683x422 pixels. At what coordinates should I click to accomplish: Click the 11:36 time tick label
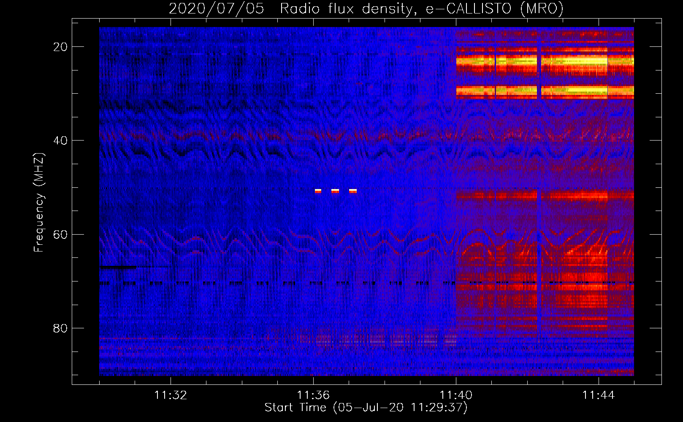[x=313, y=395]
